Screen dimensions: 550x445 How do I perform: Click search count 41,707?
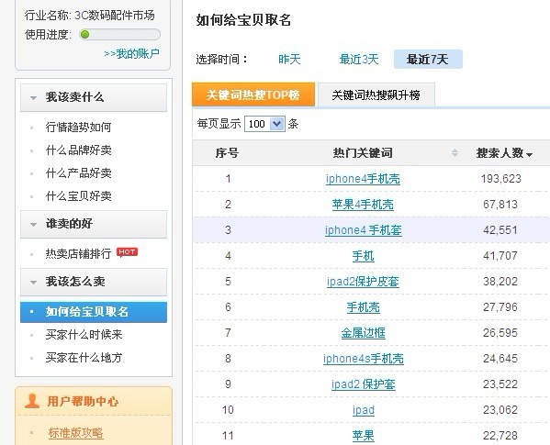500,256
